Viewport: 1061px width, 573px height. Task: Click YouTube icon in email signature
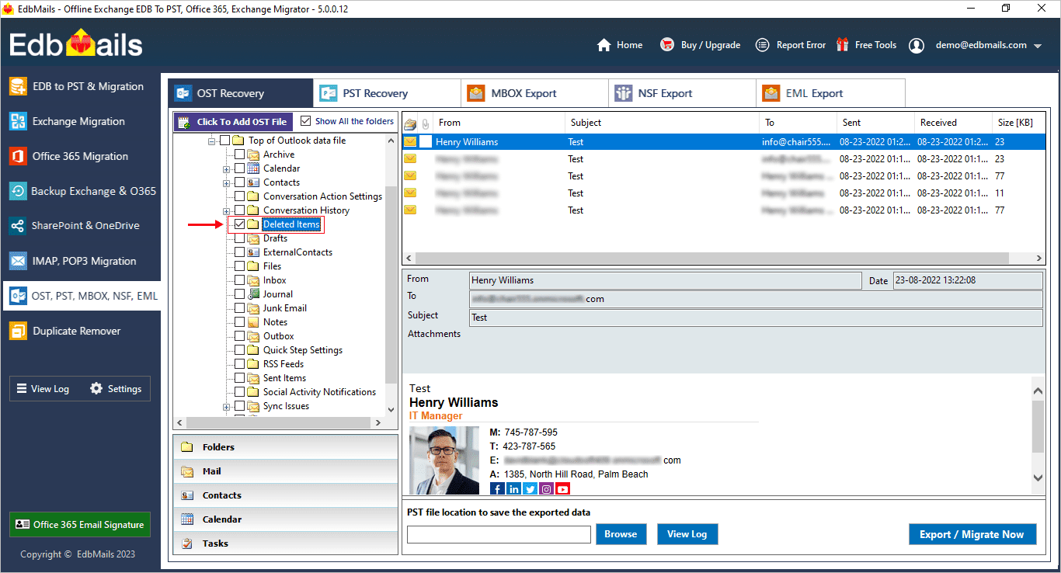562,489
